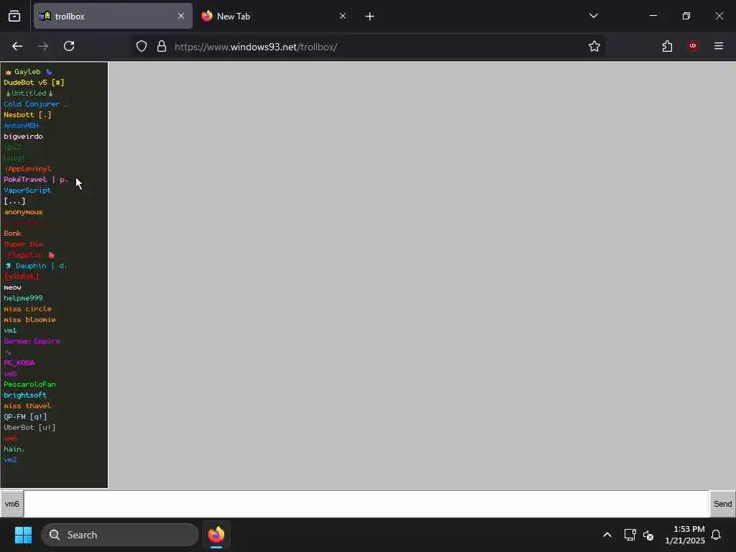Open the Windows Start menu
This screenshot has width=736, height=552.
point(23,535)
